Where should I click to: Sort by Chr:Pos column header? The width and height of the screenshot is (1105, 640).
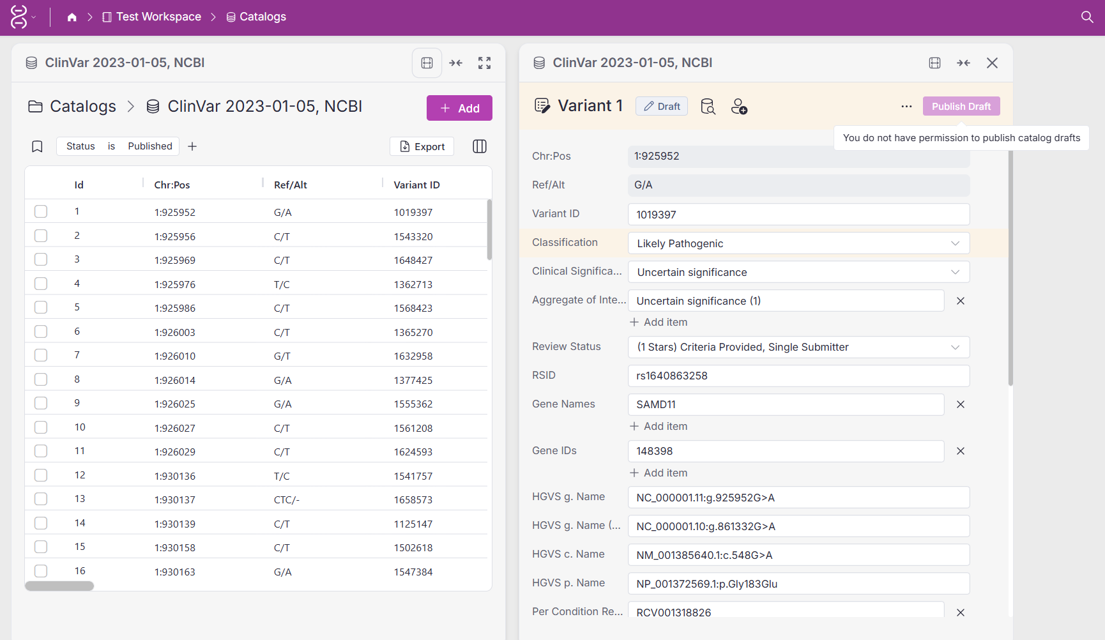coord(172,185)
